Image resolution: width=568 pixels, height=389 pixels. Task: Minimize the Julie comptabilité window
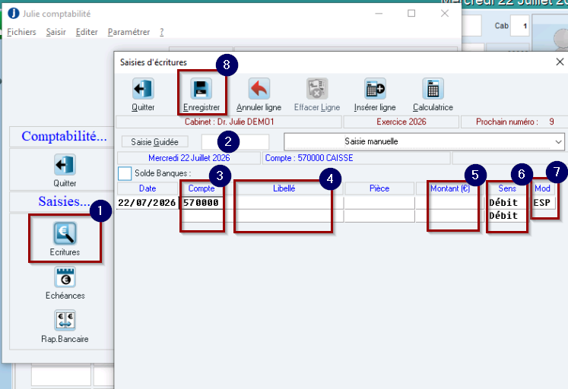pyautogui.click(x=379, y=14)
